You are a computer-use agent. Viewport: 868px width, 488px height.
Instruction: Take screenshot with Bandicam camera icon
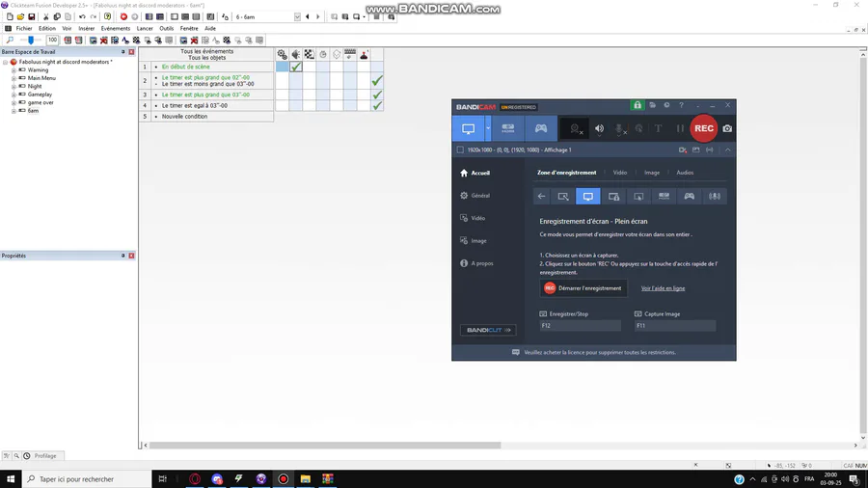727,128
